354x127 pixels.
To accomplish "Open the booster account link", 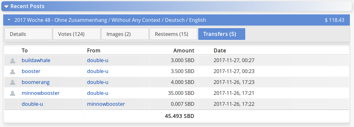I will (31, 71).
